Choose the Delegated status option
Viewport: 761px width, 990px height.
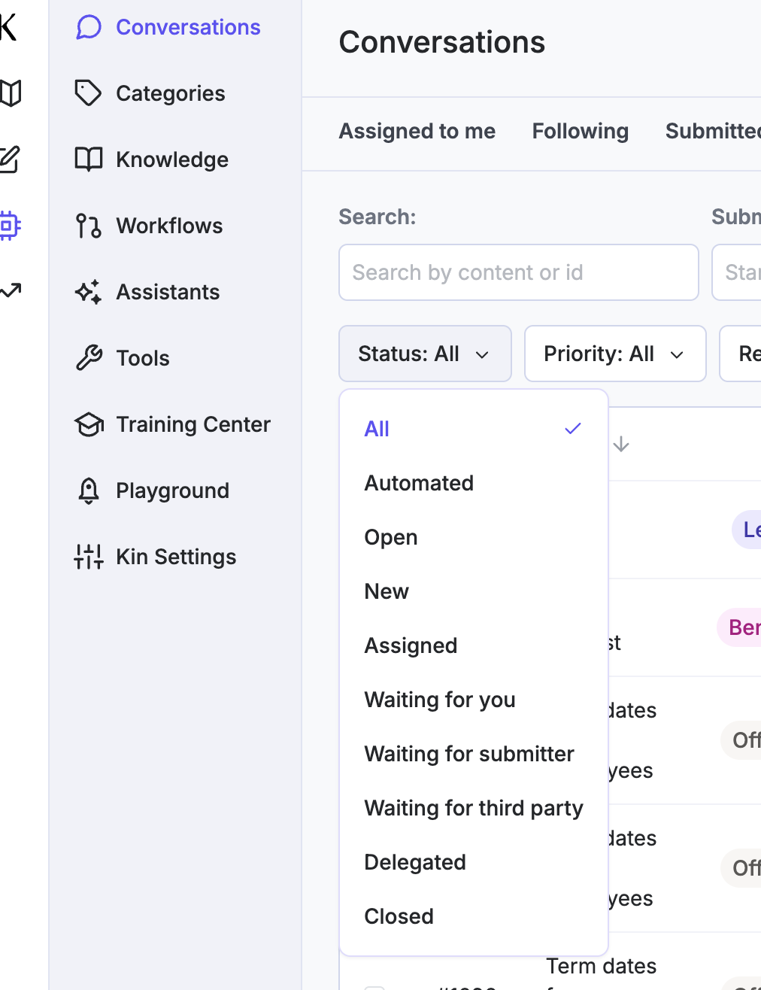click(474, 862)
